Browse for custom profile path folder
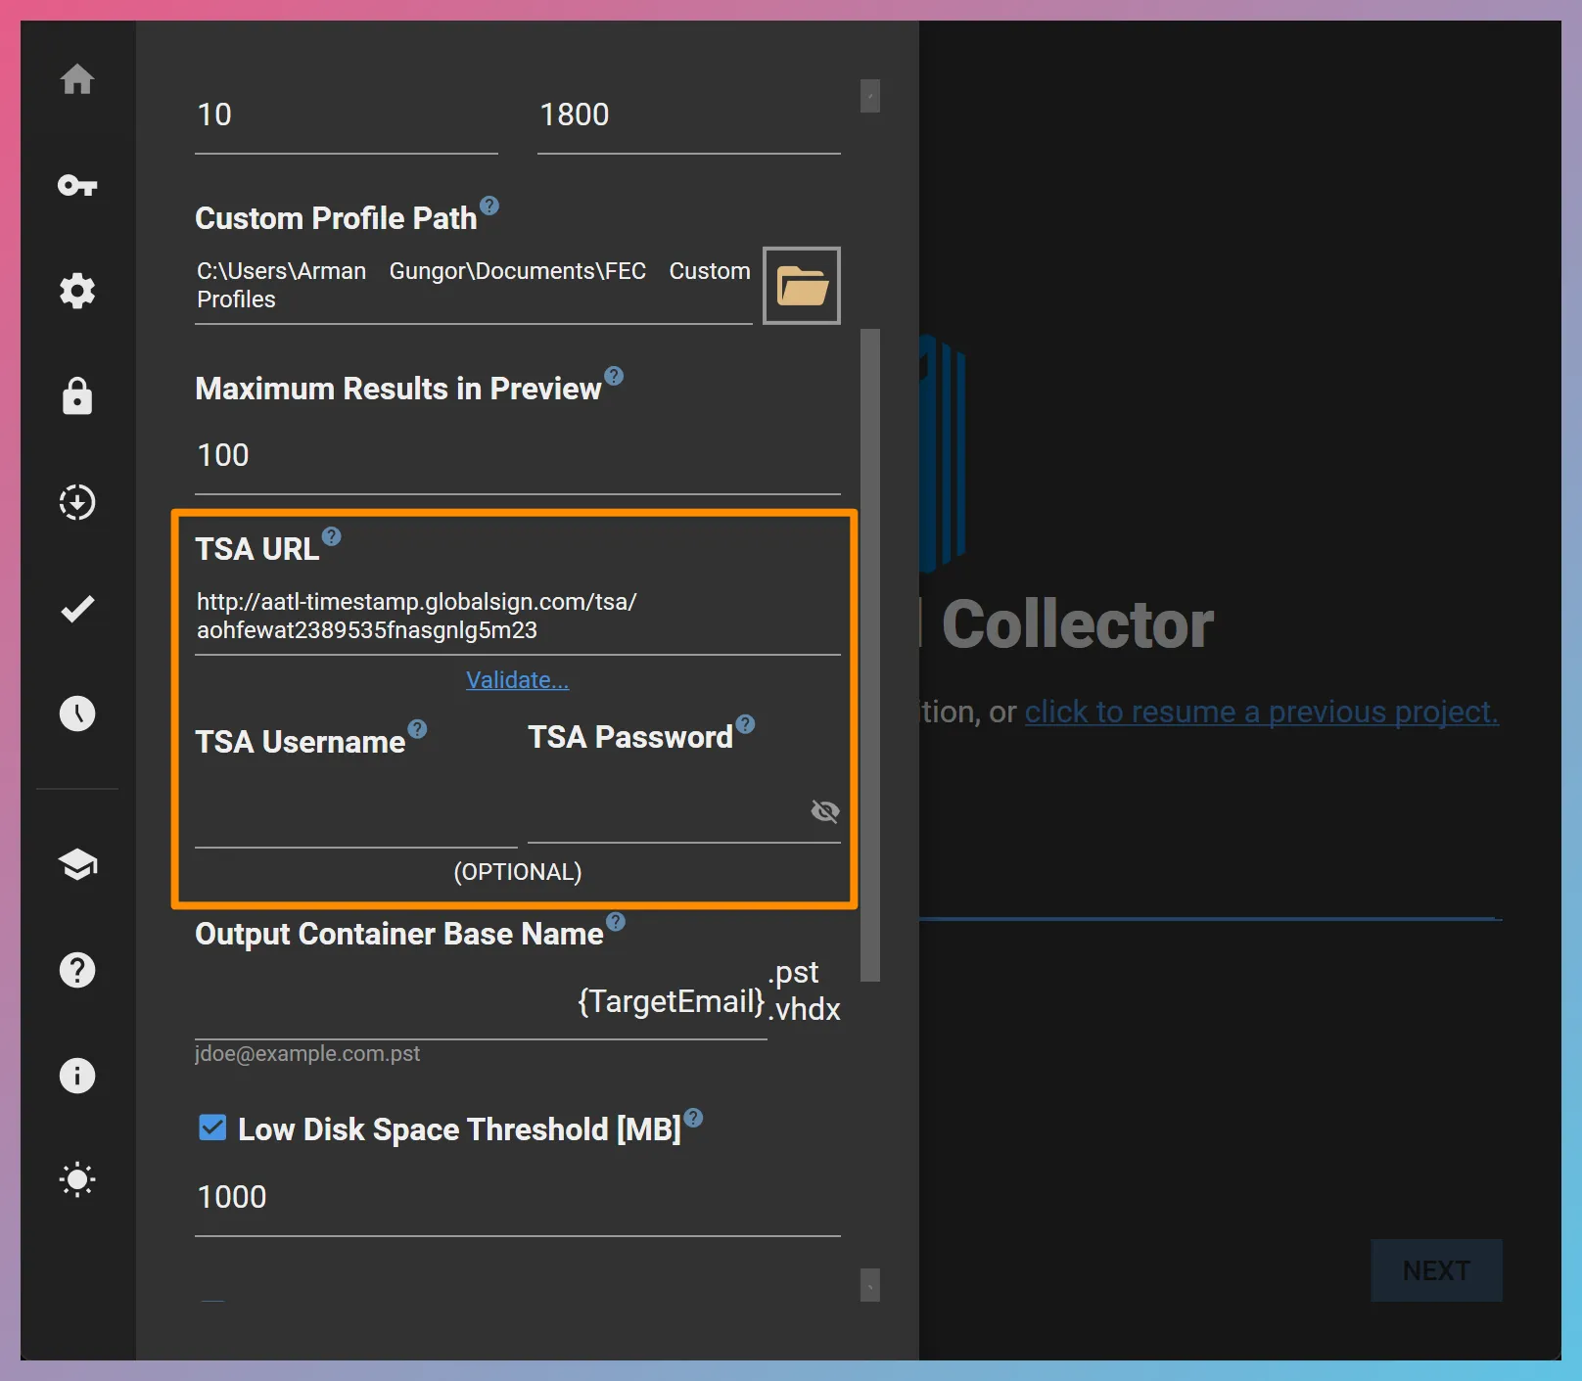This screenshot has height=1381, width=1582. pyautogui.click(x=801, y=286)
